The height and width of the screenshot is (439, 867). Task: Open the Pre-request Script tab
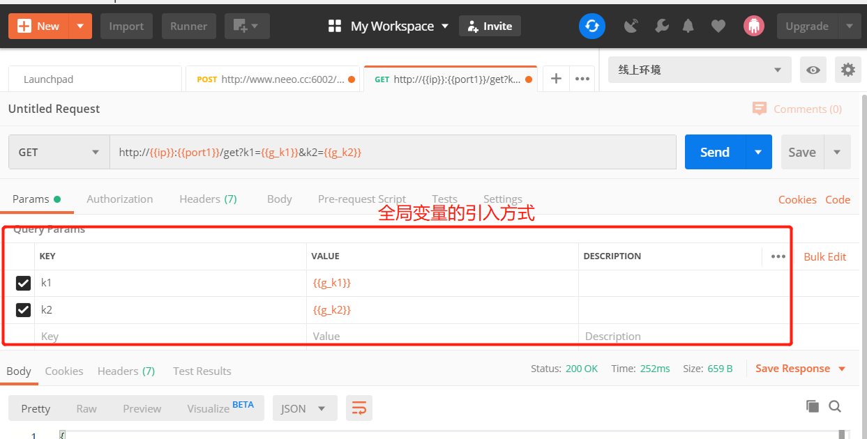click(x=362, y=199)
